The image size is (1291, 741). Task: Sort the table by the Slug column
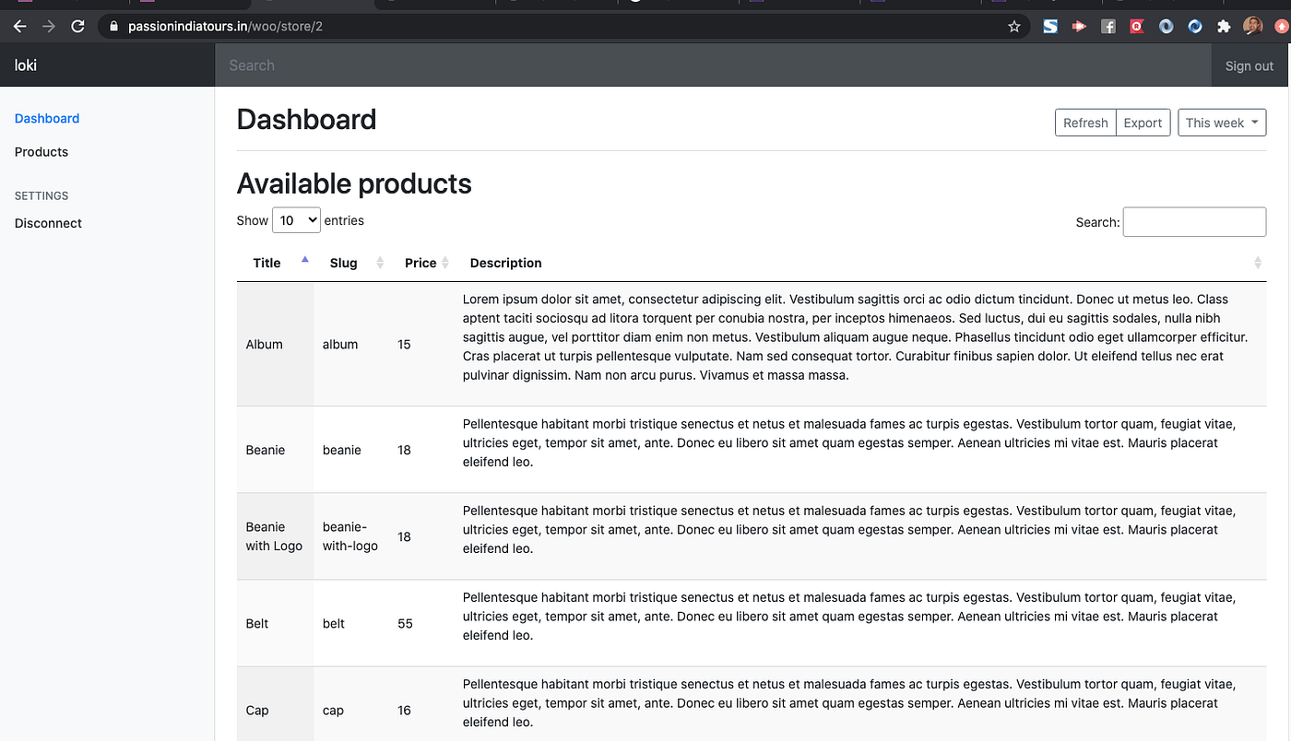351,263
